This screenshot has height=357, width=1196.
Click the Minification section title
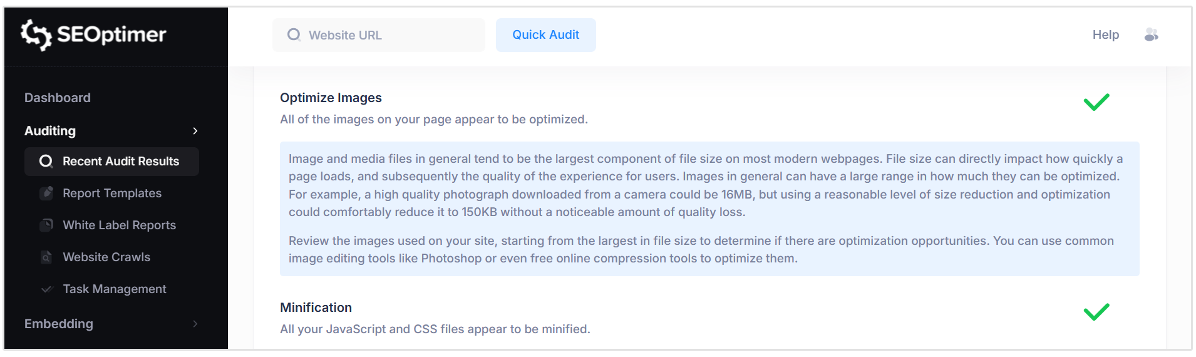[x=316, y=308]
